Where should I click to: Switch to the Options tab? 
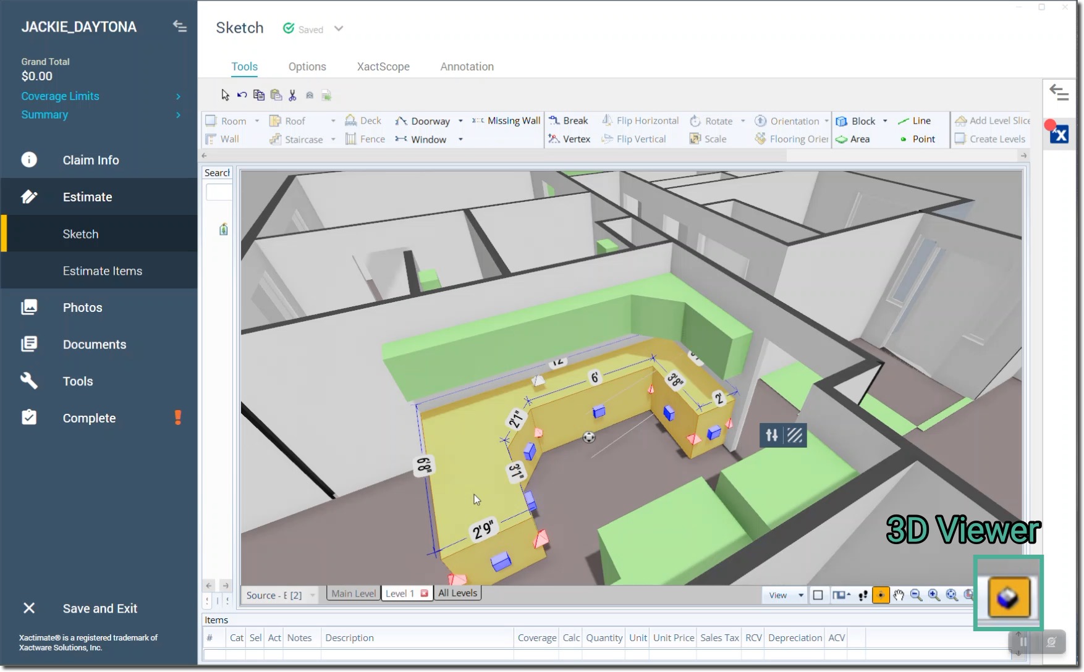307,67
